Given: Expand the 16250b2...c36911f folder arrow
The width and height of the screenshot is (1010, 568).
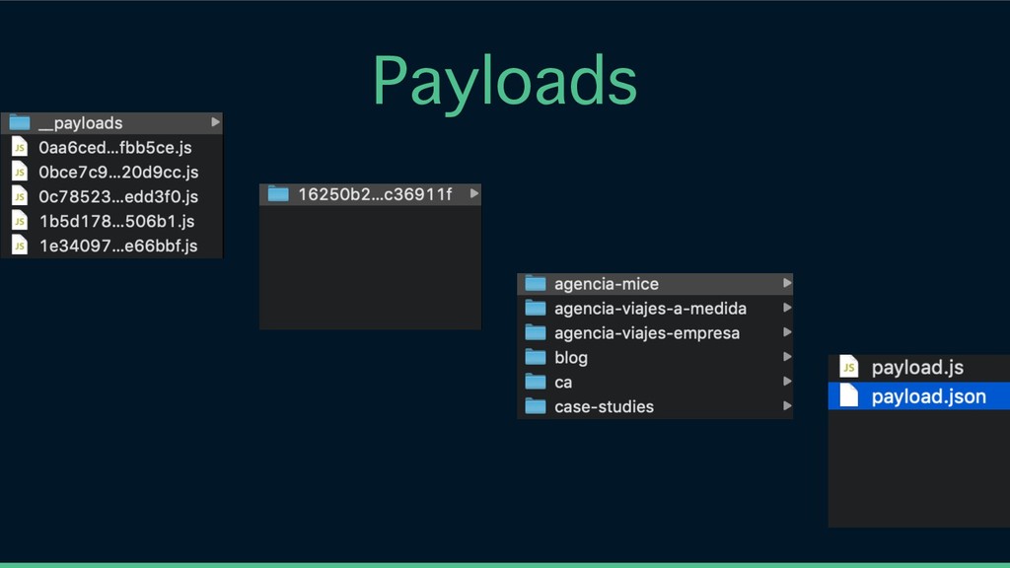Looking at the screenshot, I should click(x=474, y=193).
